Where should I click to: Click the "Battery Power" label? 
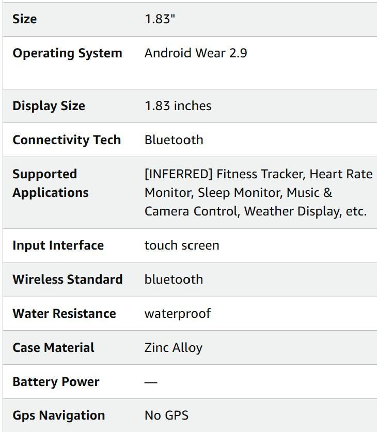(56, 382)
